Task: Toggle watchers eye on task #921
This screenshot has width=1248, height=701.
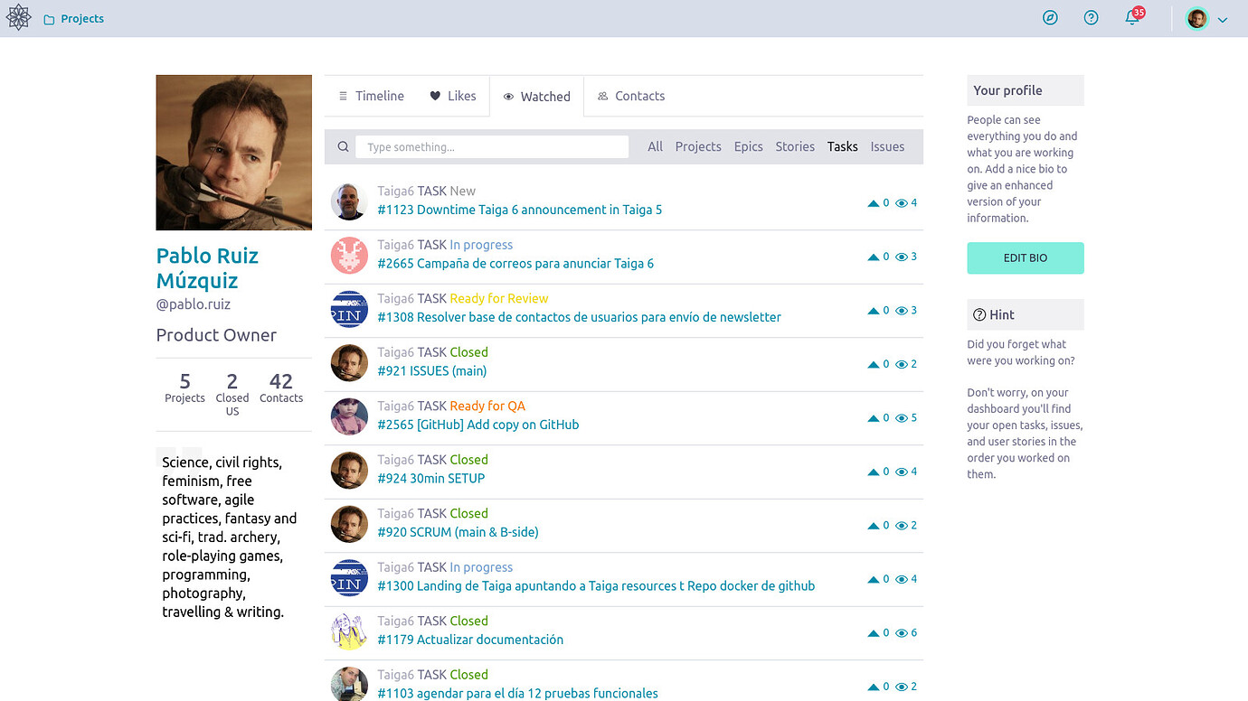Action: pos(902,365)
